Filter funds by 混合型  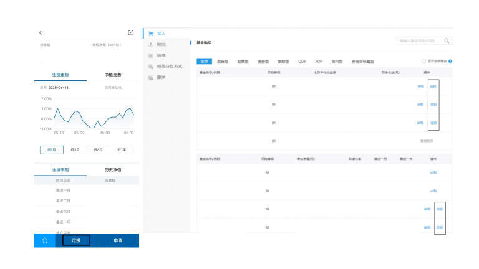(x=223, y=61)
